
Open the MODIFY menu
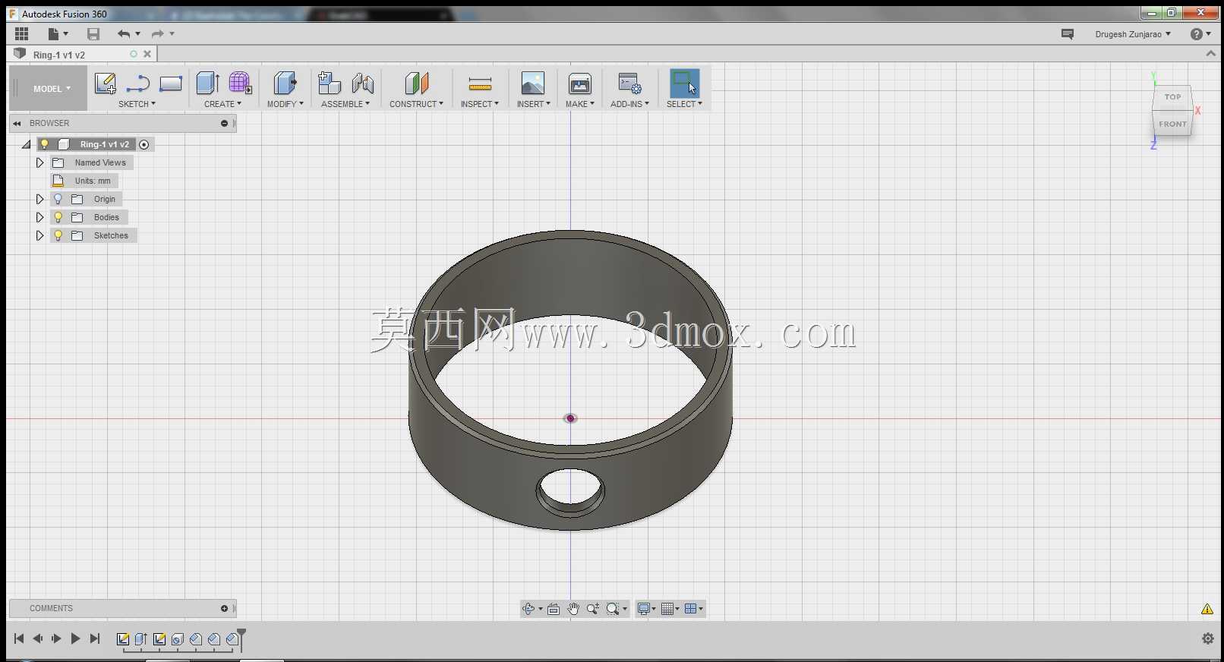(285, 104)
